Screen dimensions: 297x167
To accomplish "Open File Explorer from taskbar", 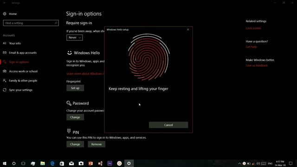I will click(x=43, y=163).
